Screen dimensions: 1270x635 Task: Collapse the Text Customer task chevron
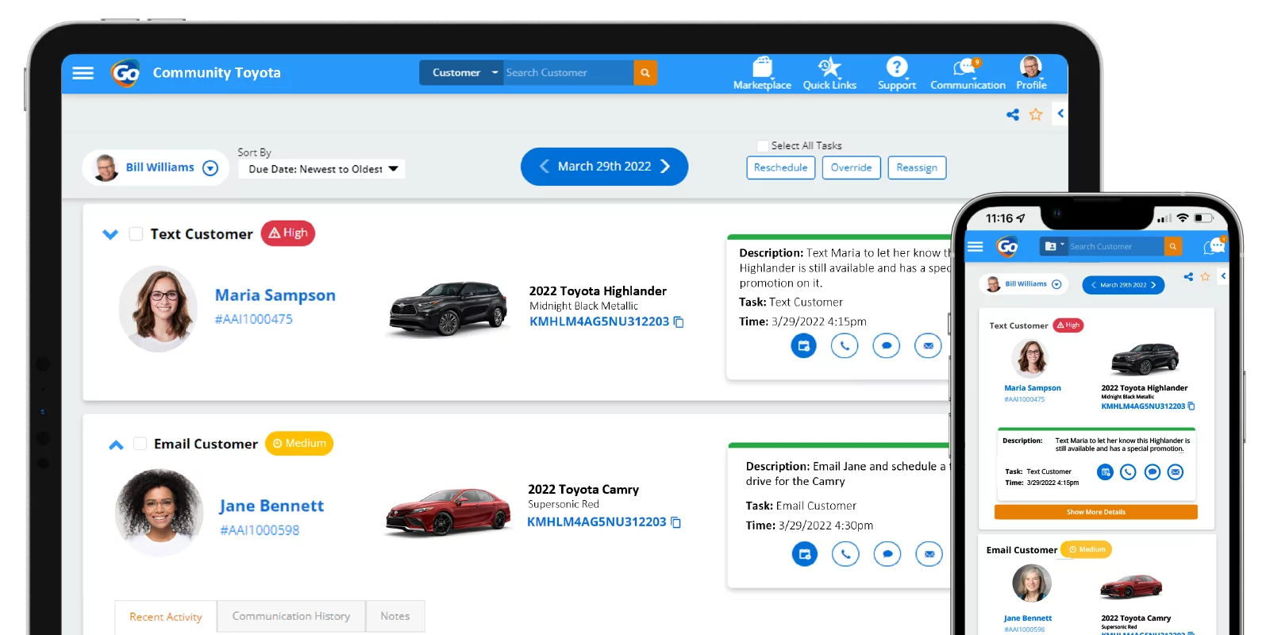click(x=110, y=234)
